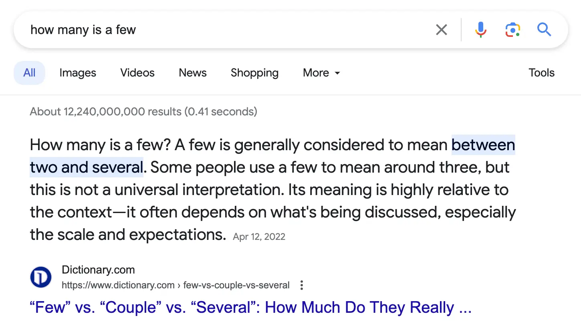Start voice search with the microphone icon
Image resolution: width=581 pixels, height=330 pixels.
pos(480,30)
